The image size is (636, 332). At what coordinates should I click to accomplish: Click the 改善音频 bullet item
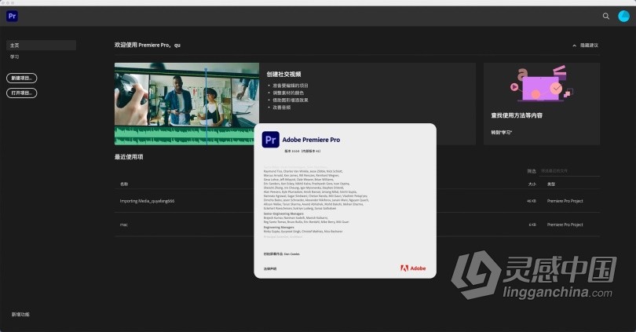pyautogui.click(x=282, y=108)
